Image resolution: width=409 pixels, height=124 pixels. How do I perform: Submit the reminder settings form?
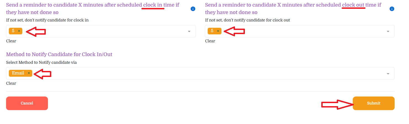click(x=374, y=103)
